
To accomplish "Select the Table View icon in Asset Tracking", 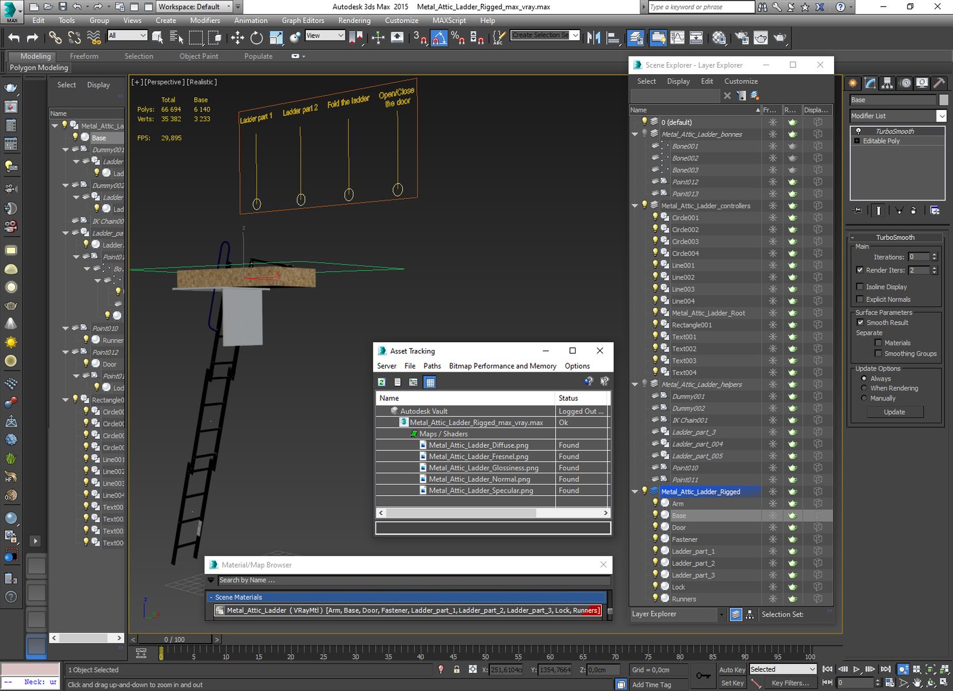I will pos(430,382).
